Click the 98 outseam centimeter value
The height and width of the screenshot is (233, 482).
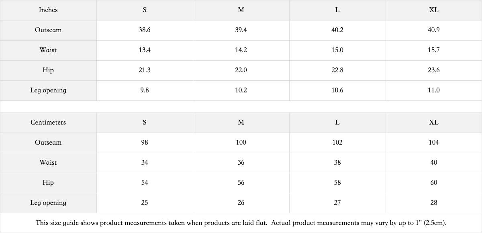(145, 143)
